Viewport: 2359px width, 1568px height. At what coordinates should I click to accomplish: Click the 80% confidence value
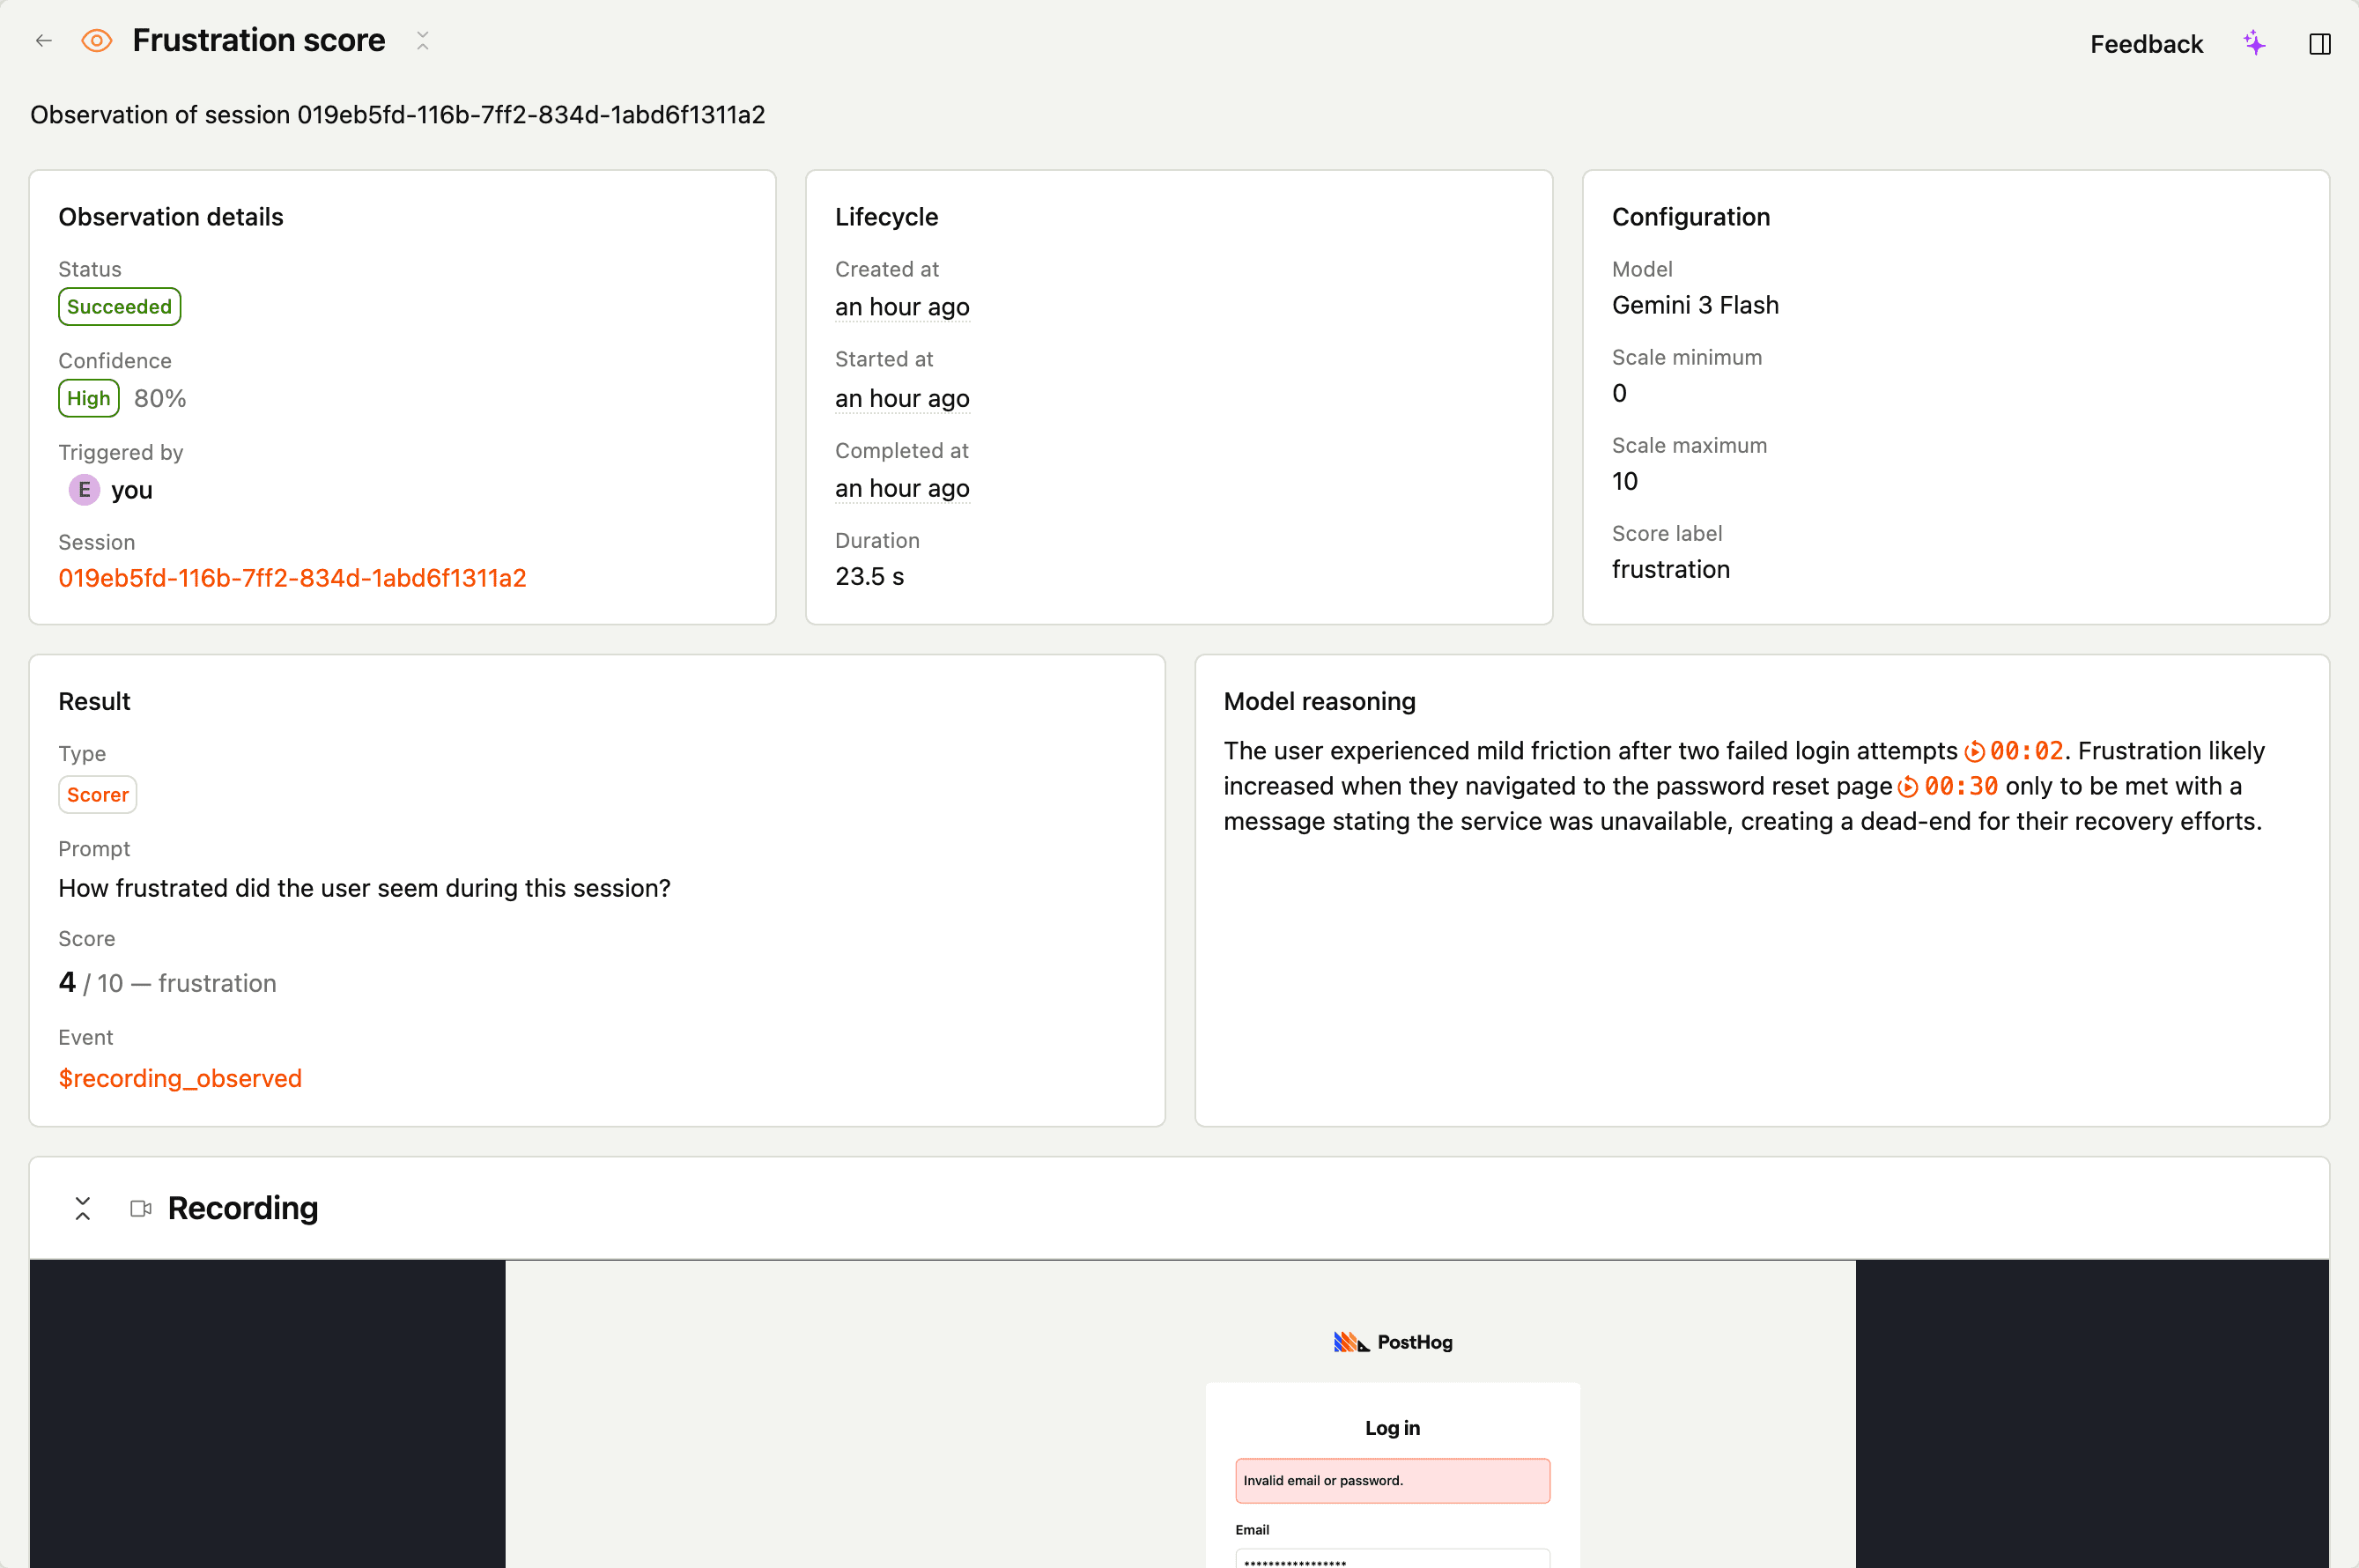pyautogui.click(x=160, y=398)
